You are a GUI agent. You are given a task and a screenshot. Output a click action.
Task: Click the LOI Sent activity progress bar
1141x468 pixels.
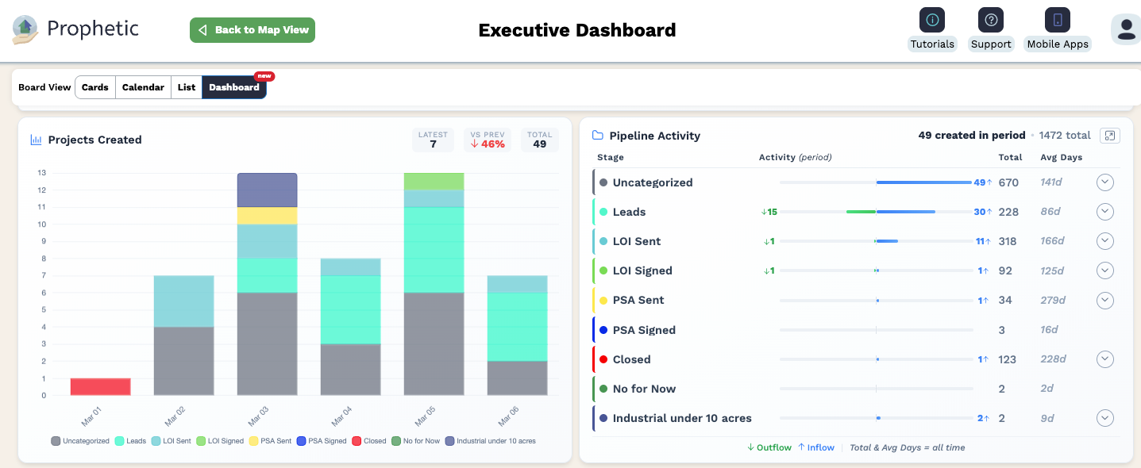pos(877,241)
